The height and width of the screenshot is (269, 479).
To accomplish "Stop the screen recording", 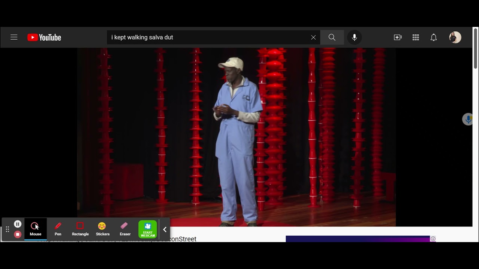I will (18, 234).
